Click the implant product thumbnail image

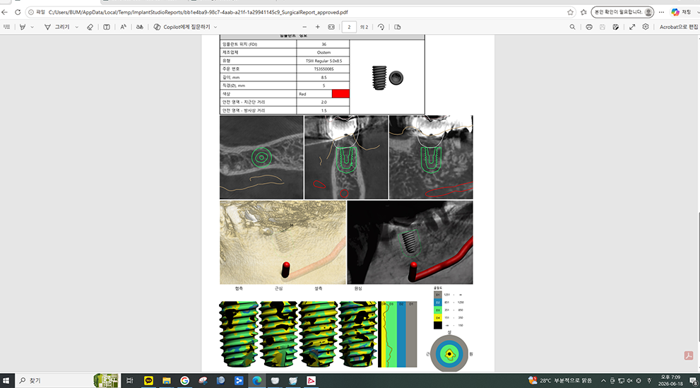[388, 78]
